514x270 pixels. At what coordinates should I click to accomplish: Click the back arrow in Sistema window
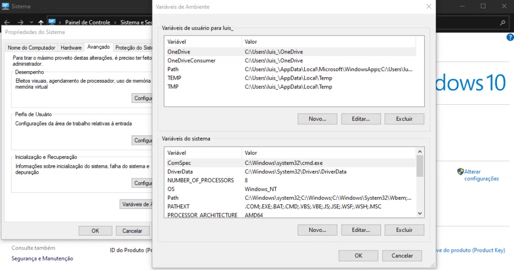7,23
